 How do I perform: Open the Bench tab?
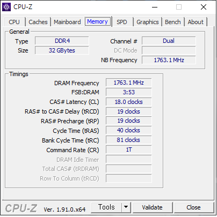coord(173,22)
